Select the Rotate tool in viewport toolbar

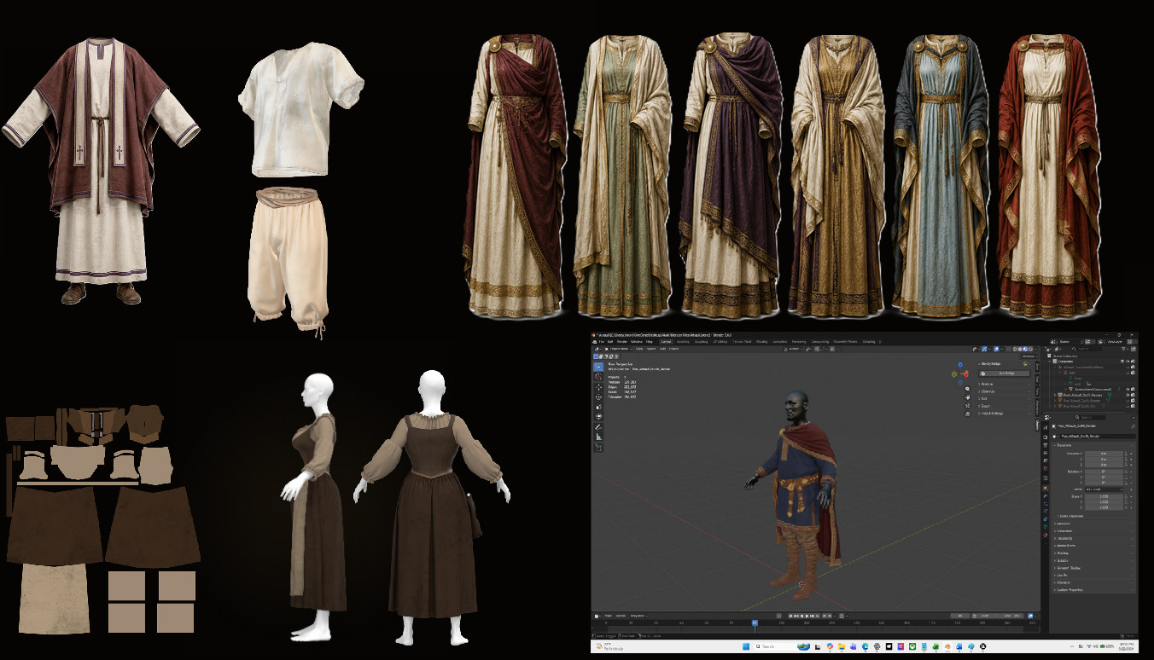[598, 397]
